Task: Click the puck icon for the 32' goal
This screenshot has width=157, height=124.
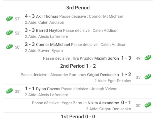Action: click(x=9, y=91)
